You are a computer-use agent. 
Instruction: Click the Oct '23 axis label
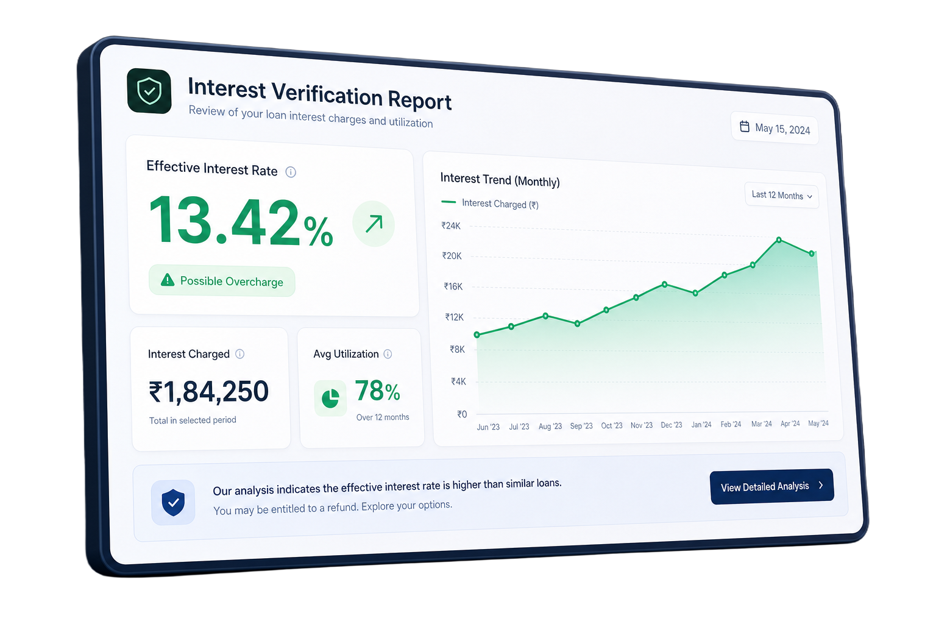click(x=612, y=425)
